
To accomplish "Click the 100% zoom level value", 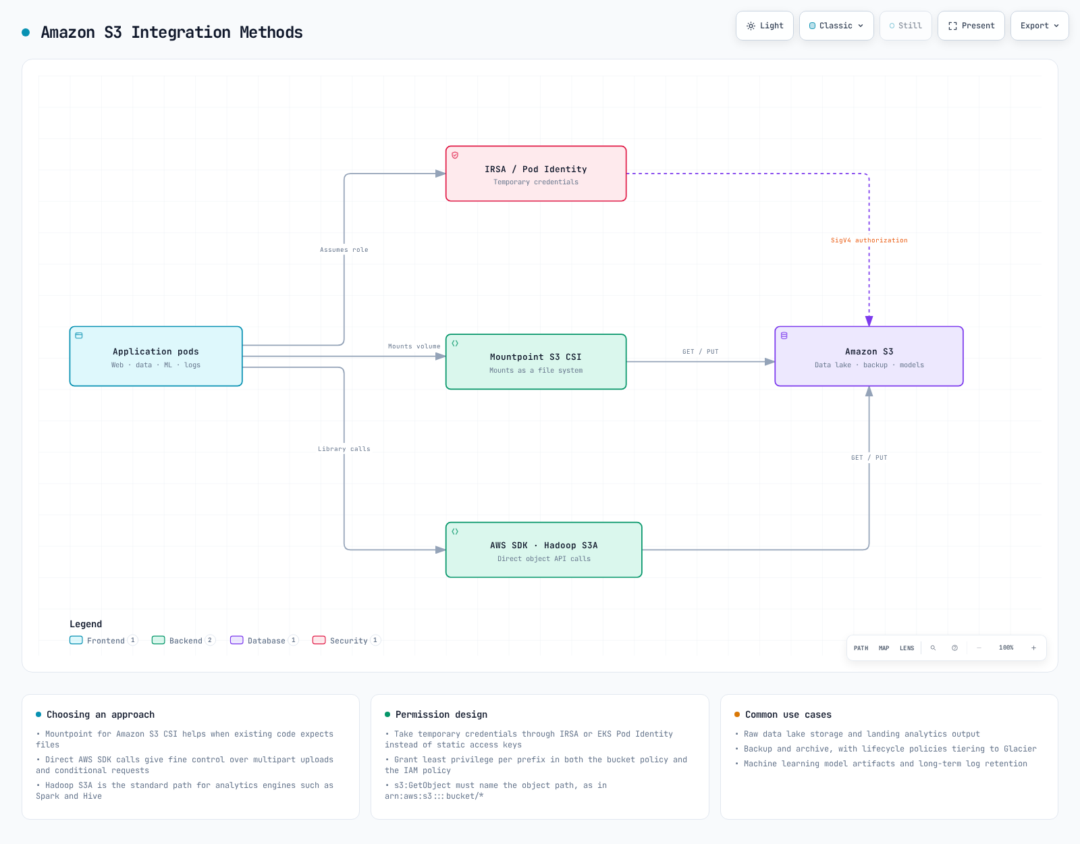I will point(1006,648).
